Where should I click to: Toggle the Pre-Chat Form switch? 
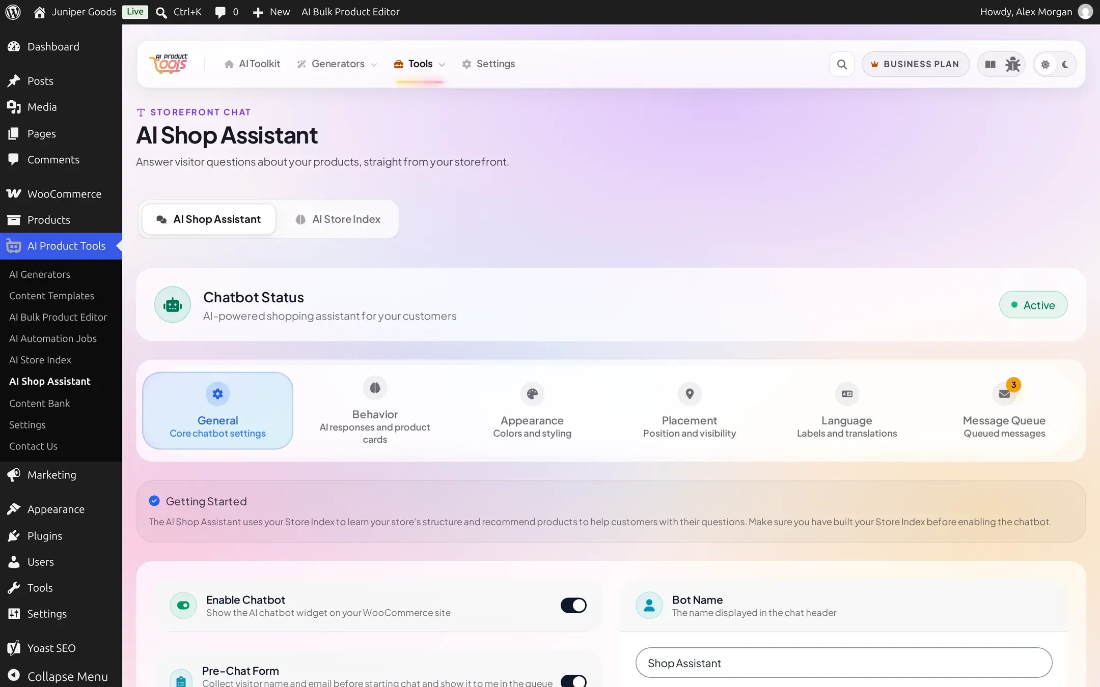coord(573,681)
